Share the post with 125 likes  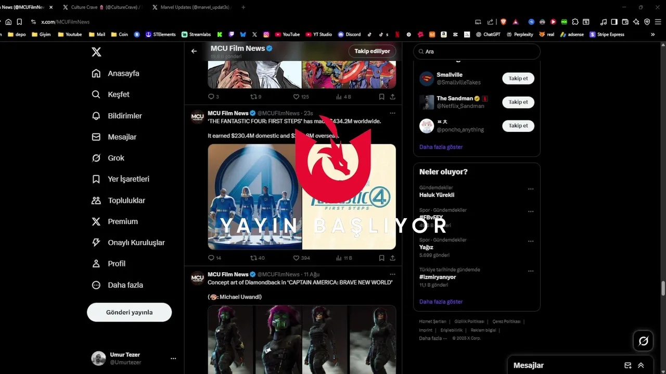tap(392, 97)
